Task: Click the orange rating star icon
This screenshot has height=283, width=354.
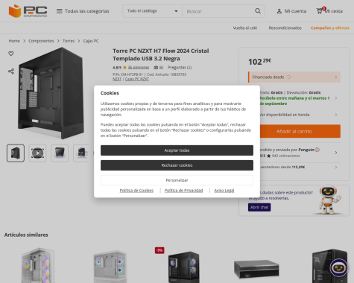Action: (124, 67)
